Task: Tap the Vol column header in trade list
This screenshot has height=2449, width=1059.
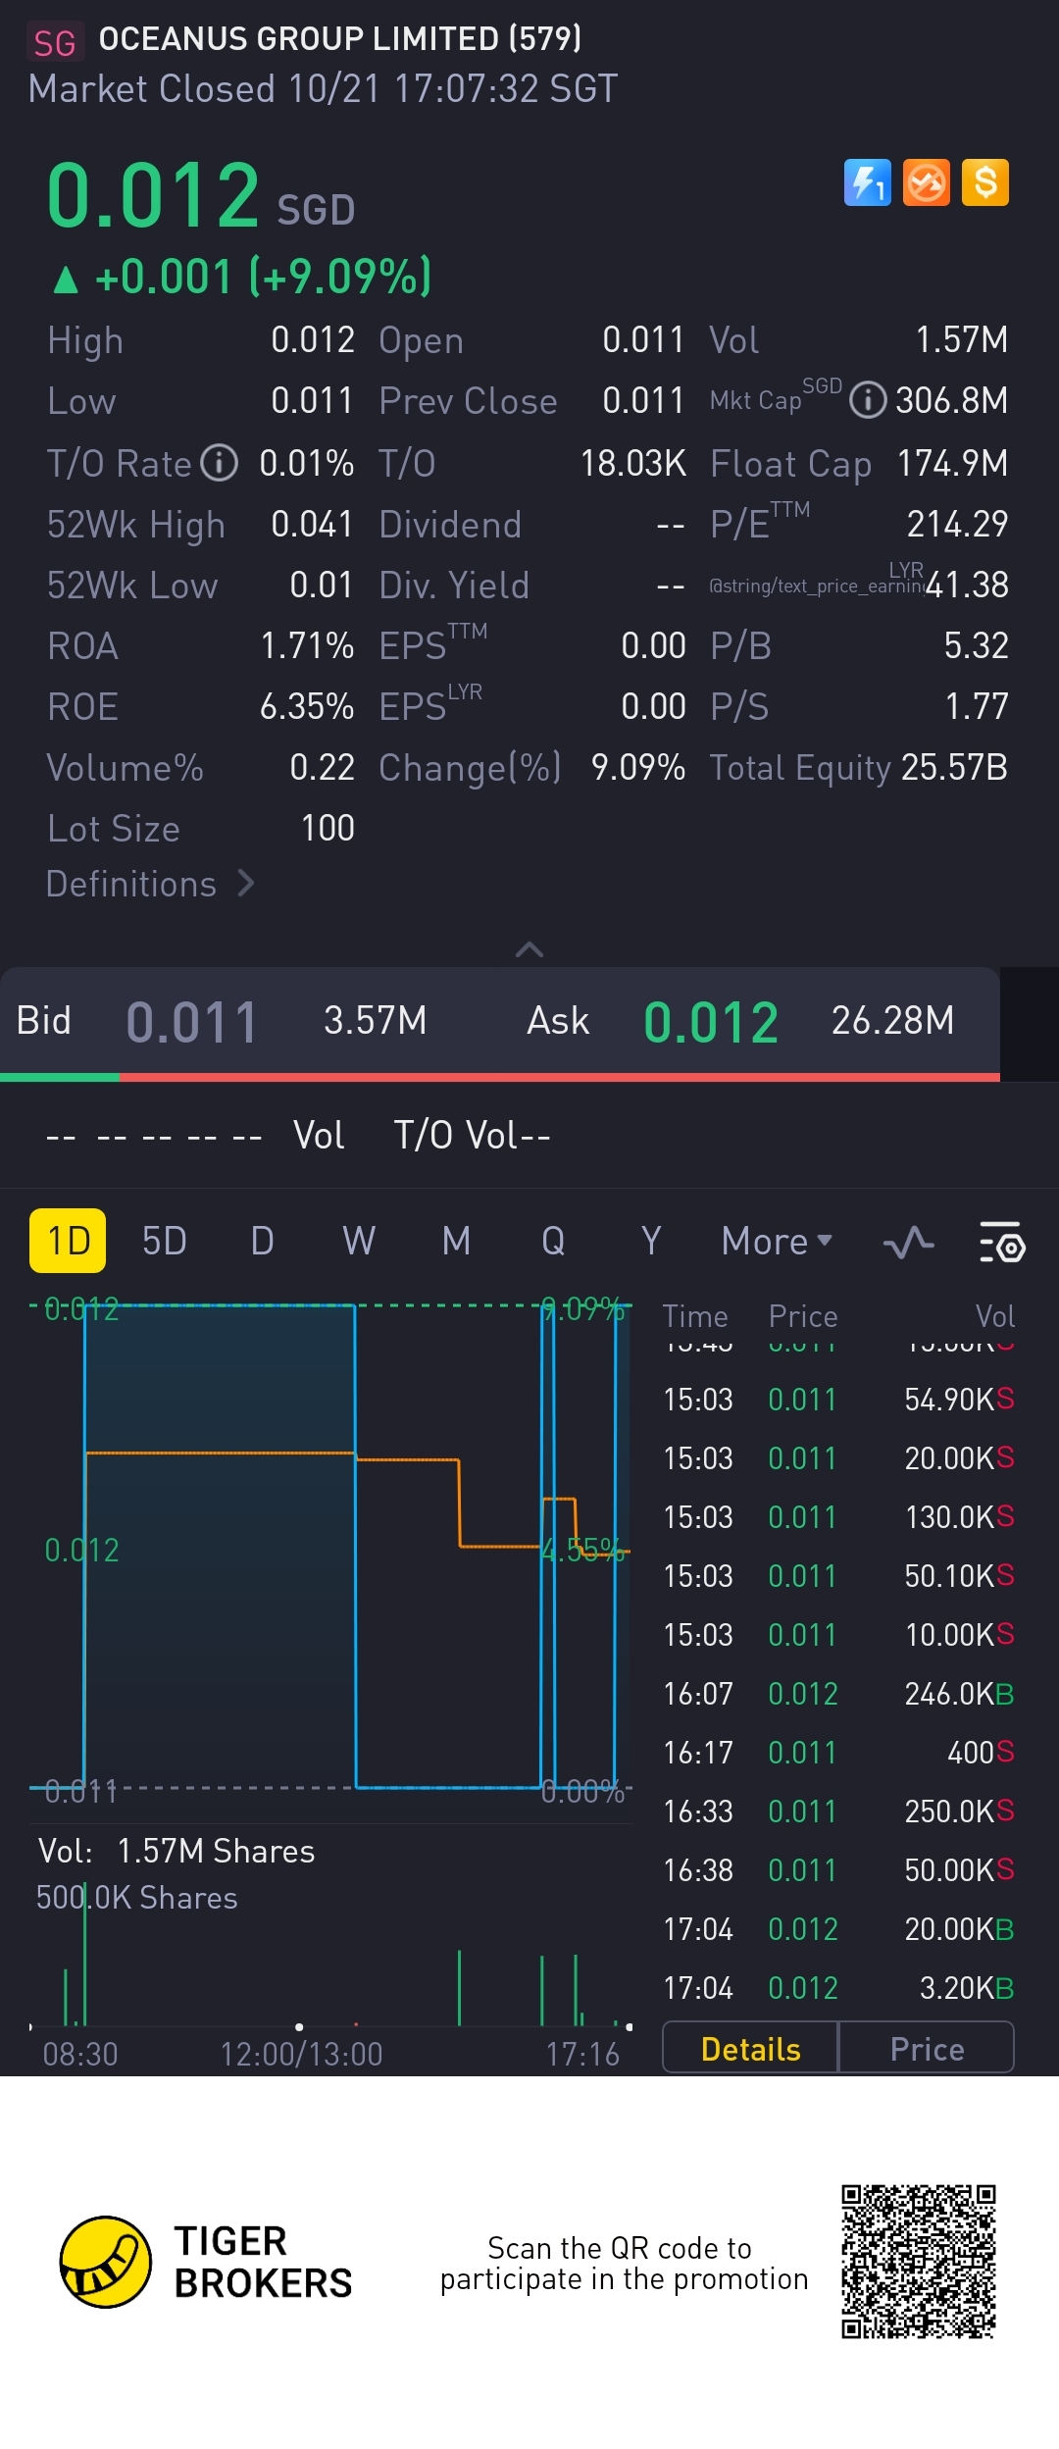Action: [x=995, y=1316]
